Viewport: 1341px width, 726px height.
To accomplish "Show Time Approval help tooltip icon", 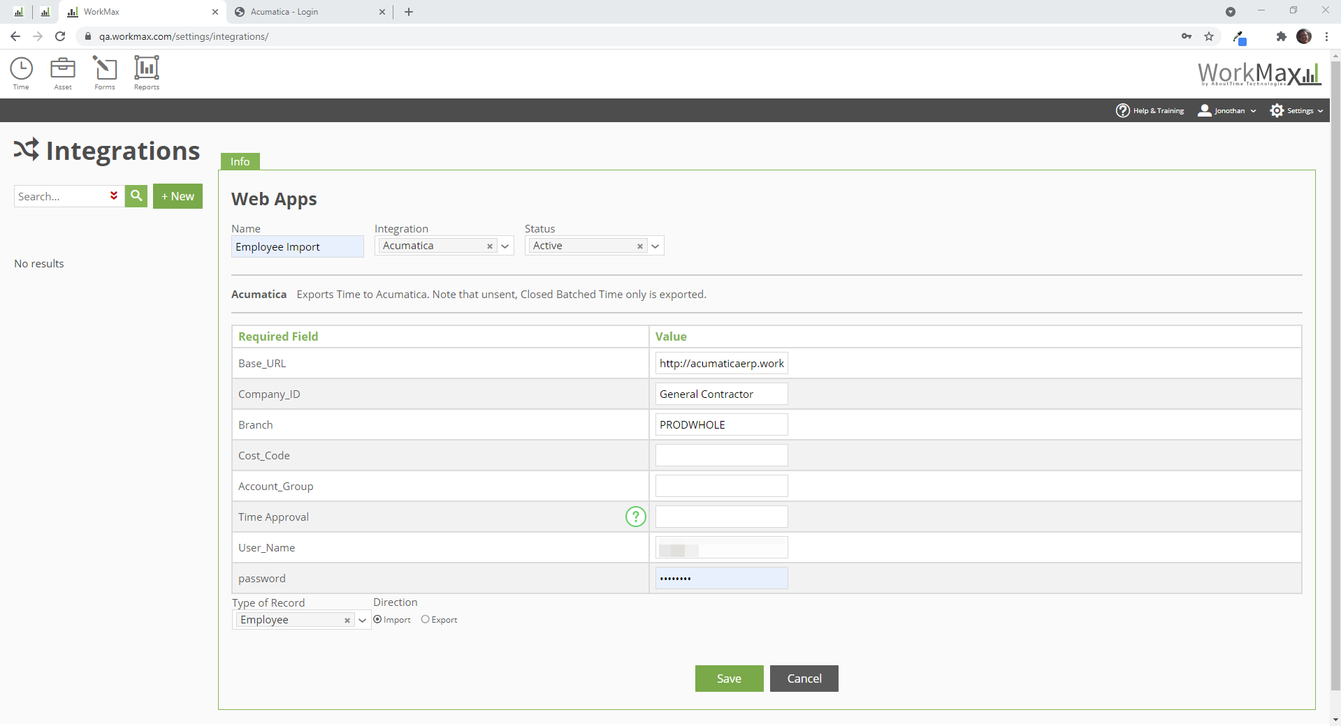I will click(635, 517).
